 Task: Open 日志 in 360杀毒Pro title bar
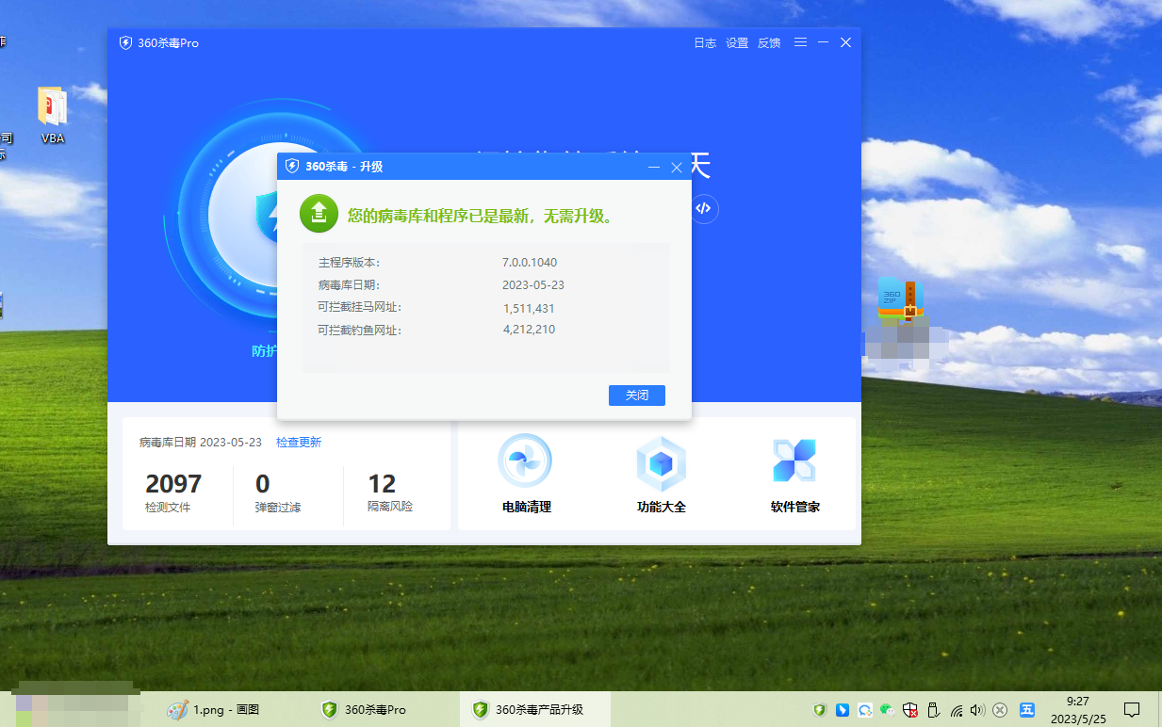click(705, 43)
